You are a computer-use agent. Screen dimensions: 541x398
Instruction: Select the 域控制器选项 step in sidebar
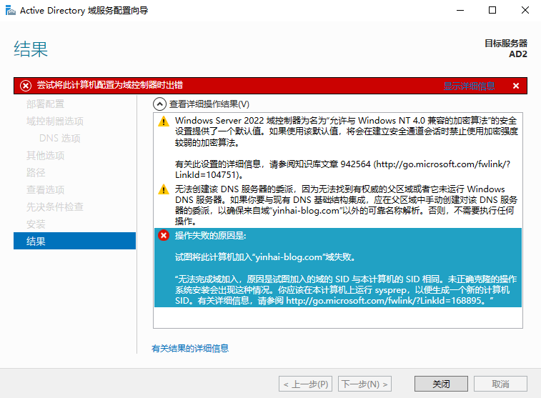(55, 121)
